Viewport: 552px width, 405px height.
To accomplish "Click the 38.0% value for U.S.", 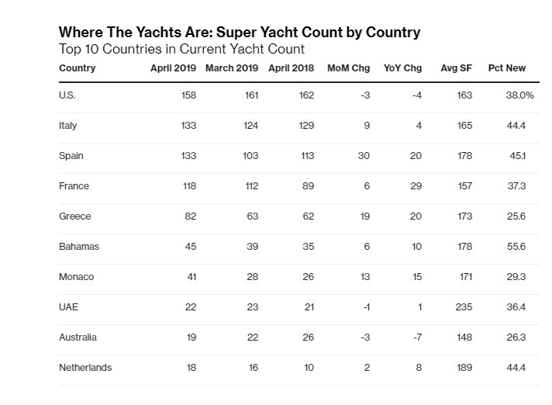I will click(520, 95).
